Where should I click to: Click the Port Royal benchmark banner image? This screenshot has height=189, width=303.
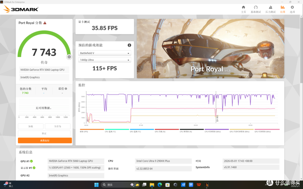tap(210, 49)
